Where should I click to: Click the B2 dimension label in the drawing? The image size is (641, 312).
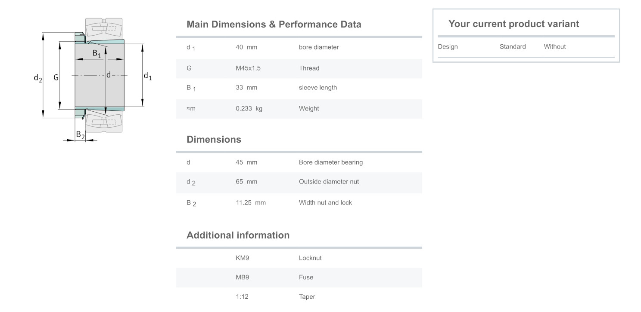[x=80, y=135]
